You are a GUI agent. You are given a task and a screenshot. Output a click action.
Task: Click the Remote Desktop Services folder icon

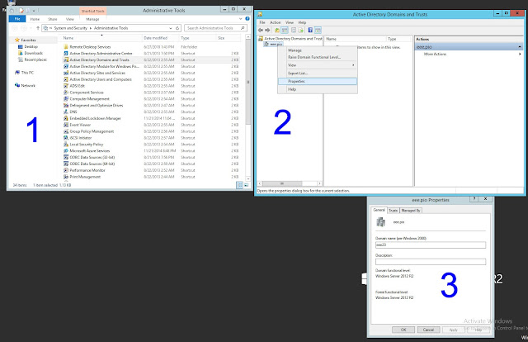pyautogui.click(x=66, y=47)
